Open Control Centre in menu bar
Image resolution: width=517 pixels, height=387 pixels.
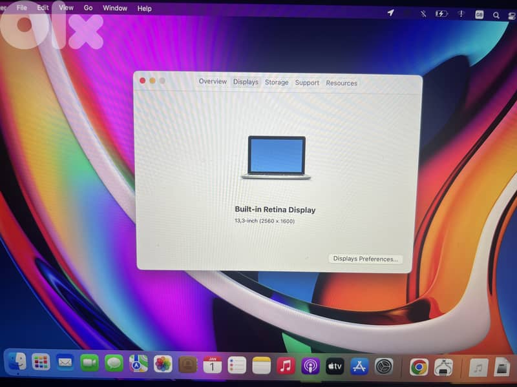(512, 15)
